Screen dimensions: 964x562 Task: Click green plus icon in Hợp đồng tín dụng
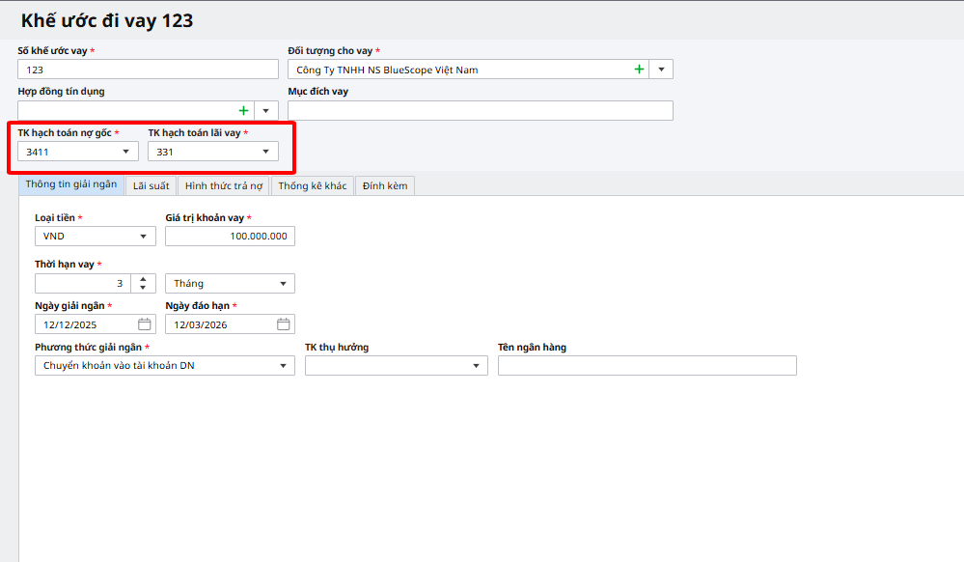243,111
